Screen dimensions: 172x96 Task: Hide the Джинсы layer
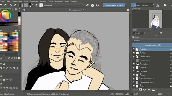[x=134, y=71]
